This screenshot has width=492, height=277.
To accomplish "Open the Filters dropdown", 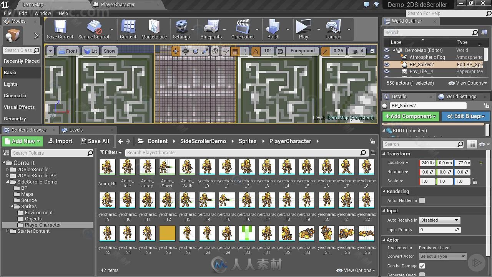I will click(x=111, y=152).
